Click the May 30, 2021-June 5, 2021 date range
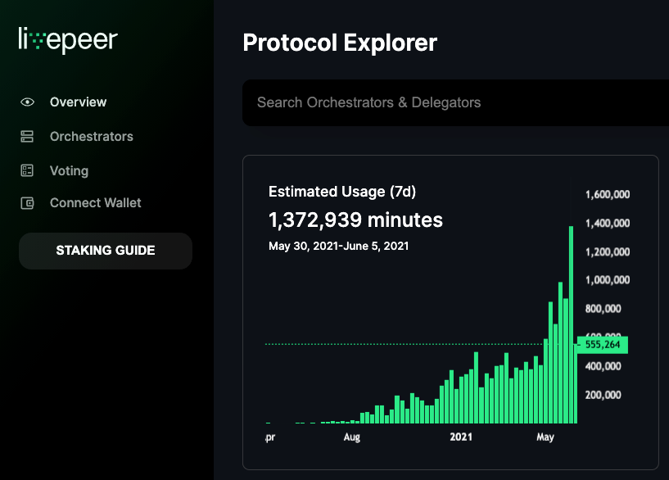The image size is (669, 480). tap(339, 247)
